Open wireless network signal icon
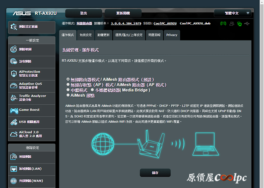Screen dimensions: 264x188 14,157
